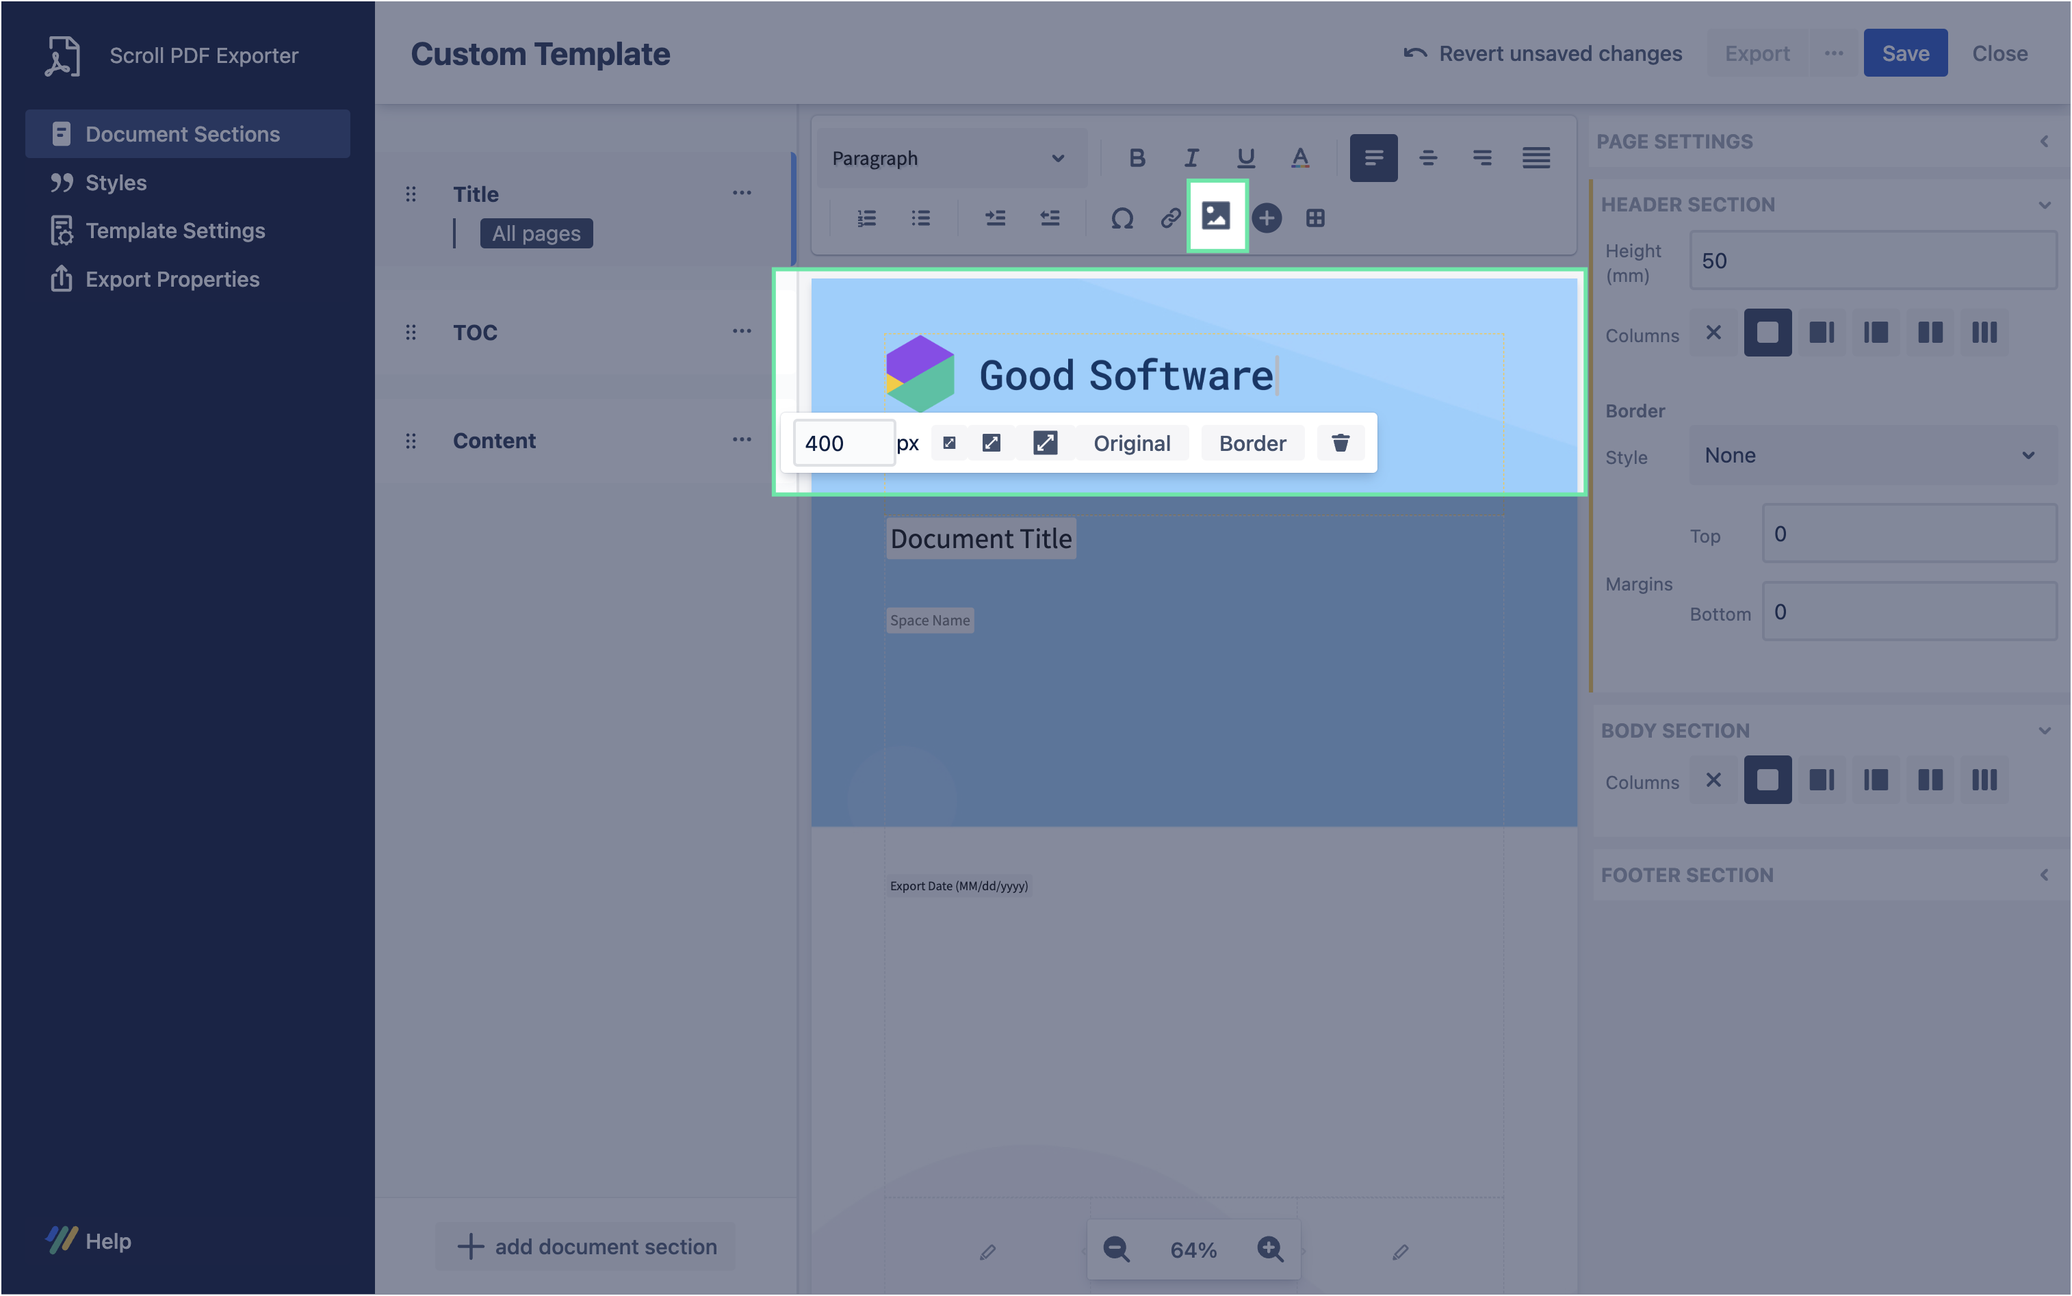Zoom in with magnifier plus icon
The width and height of the screenshot is (2072, 1296).
(1270, 1249)
